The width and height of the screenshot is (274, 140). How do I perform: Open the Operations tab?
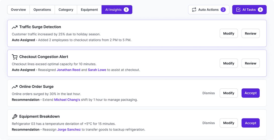point(42,10)
